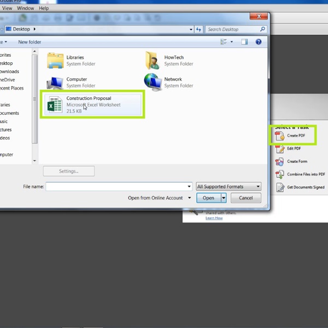Click the Open button
The image size is (328, 328).
(x=209, y=198)
